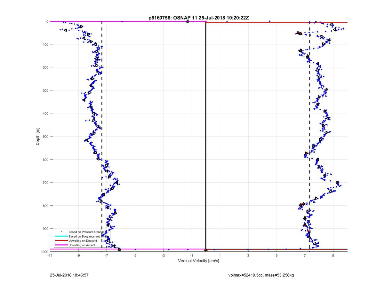Click the depth tick label '1000'

pos(44,252)
